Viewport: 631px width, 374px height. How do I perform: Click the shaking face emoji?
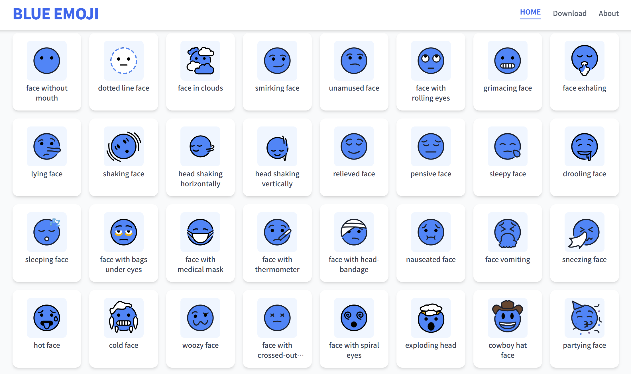click(123, 146)
